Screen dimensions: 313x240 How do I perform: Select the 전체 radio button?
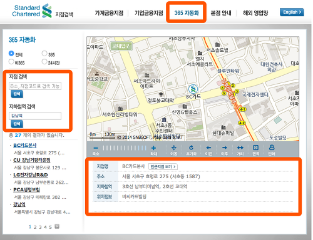click(11, 53)
